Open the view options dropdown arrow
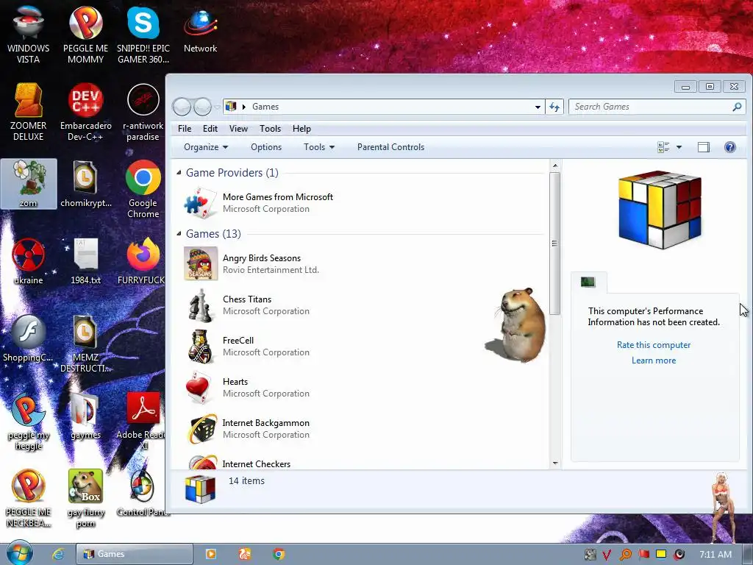 (679, 147)
